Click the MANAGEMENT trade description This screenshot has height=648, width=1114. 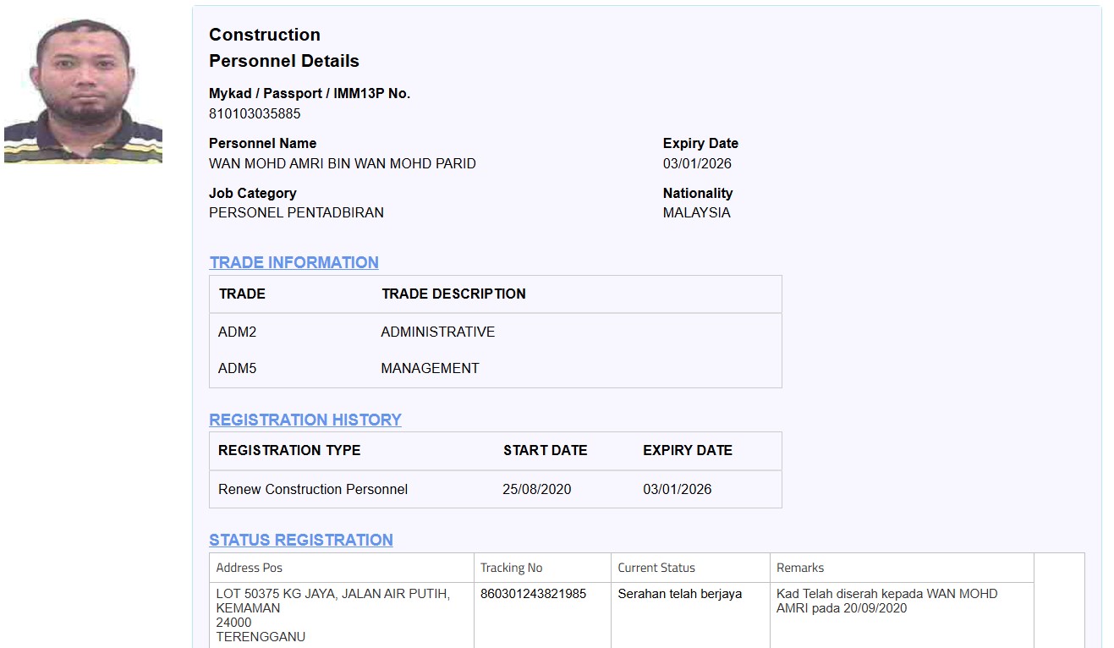pos(430,368)
